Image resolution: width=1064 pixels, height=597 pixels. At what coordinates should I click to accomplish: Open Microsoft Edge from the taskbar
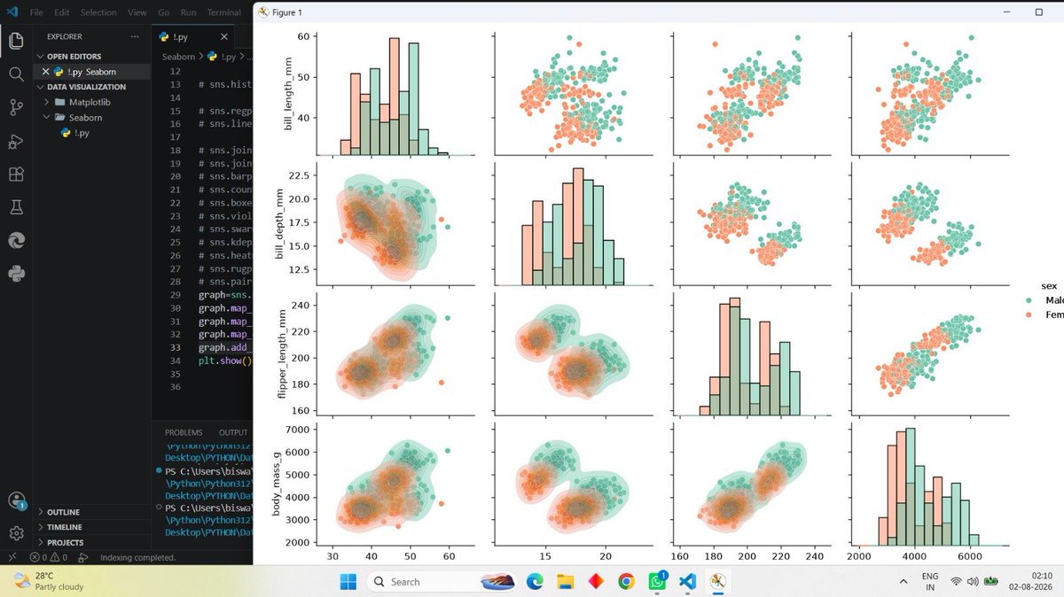click(x=534, y=581)
